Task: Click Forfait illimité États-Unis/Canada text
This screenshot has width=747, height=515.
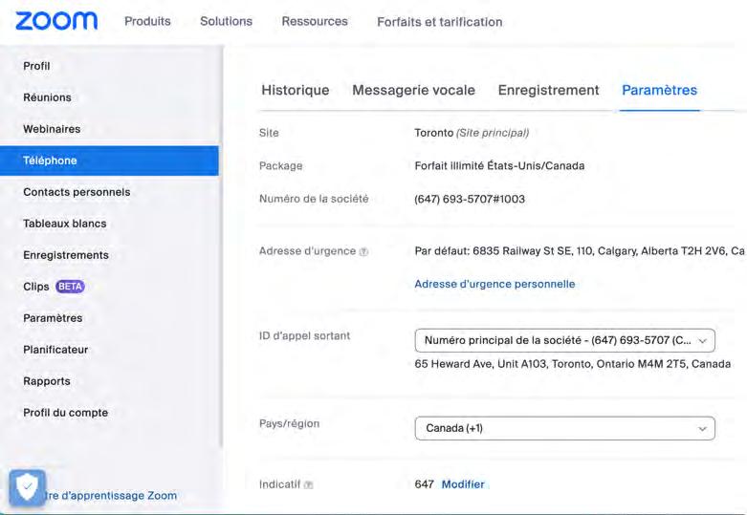Action: pos(499,165)
